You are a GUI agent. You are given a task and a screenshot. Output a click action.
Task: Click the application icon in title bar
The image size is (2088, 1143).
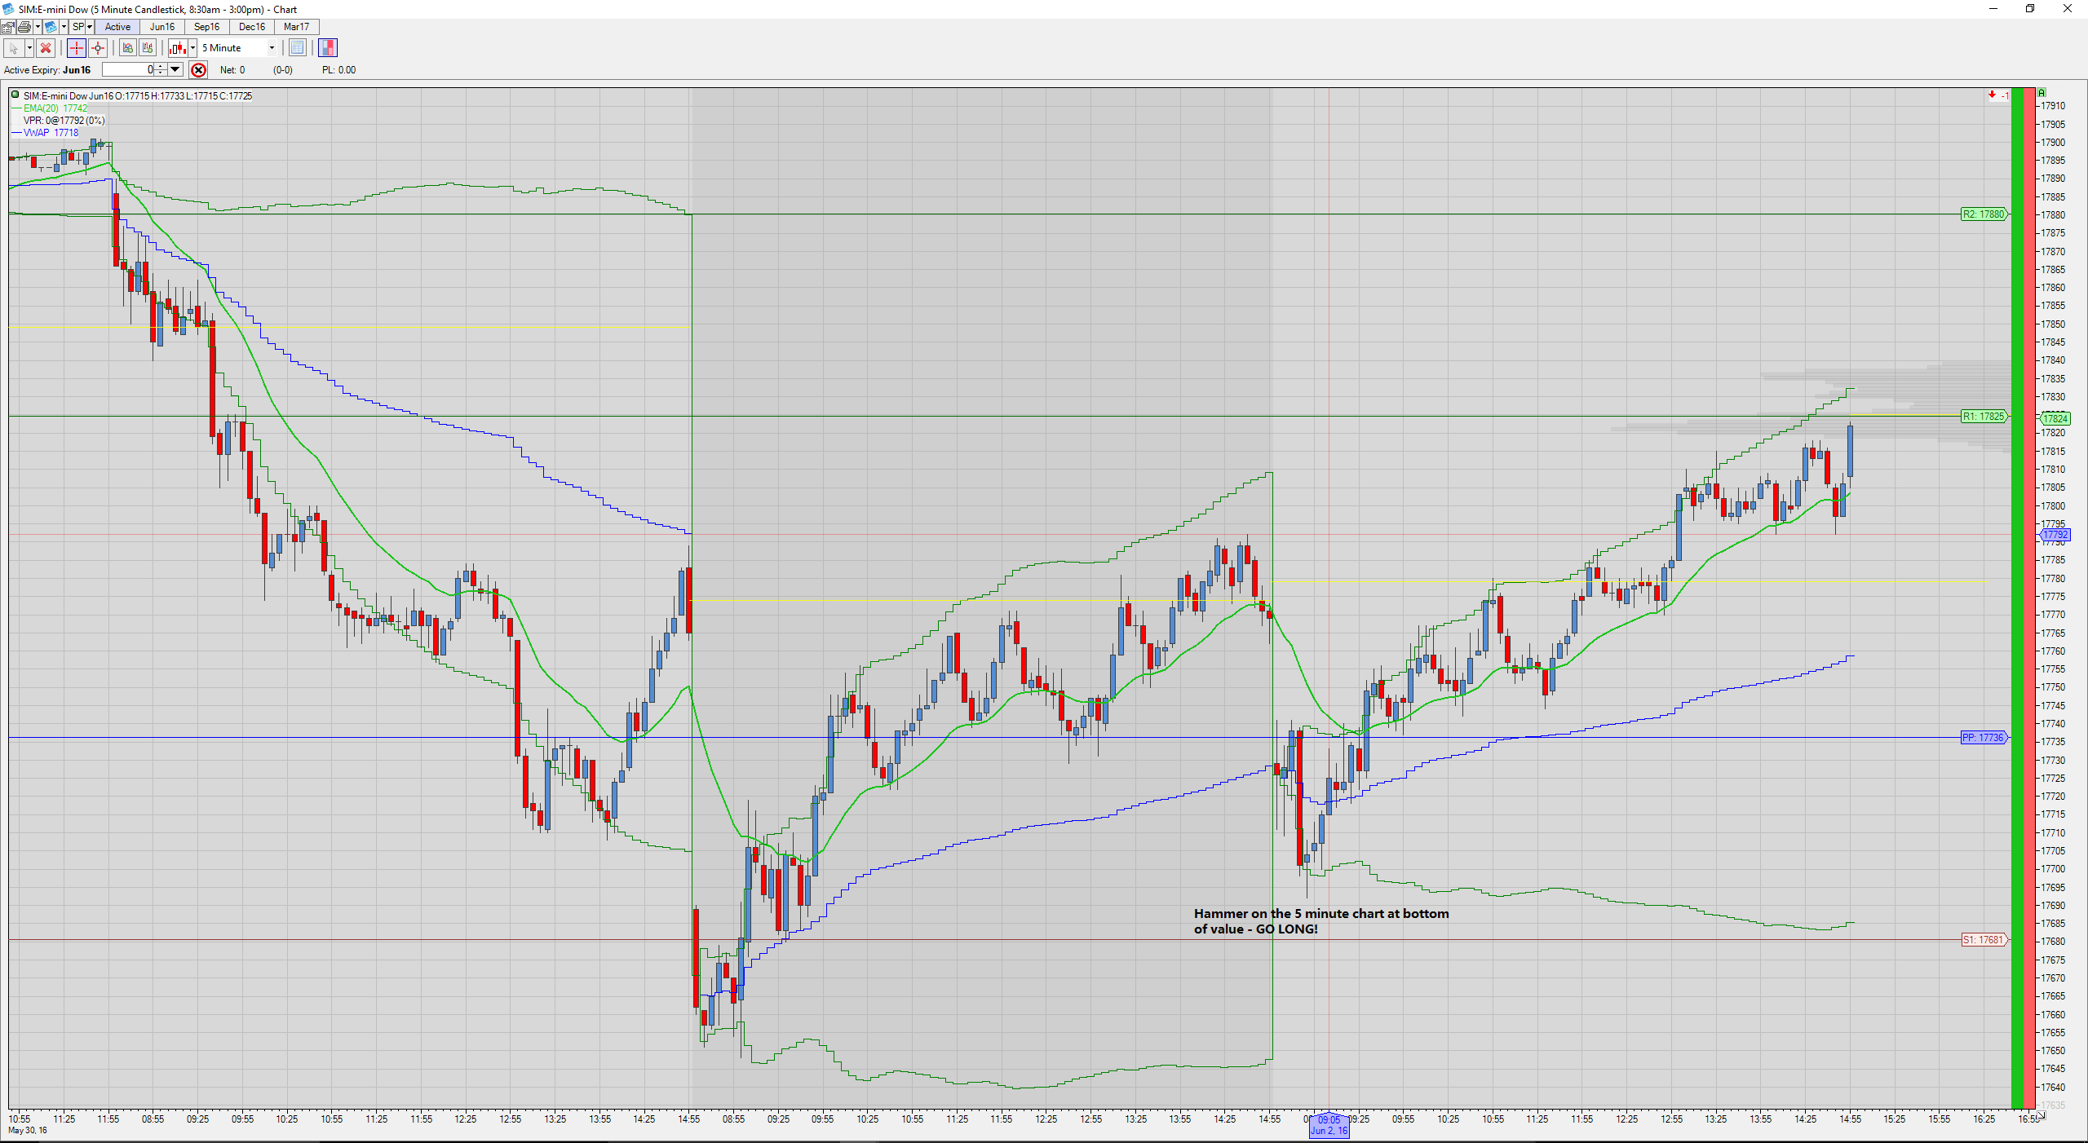8,9
